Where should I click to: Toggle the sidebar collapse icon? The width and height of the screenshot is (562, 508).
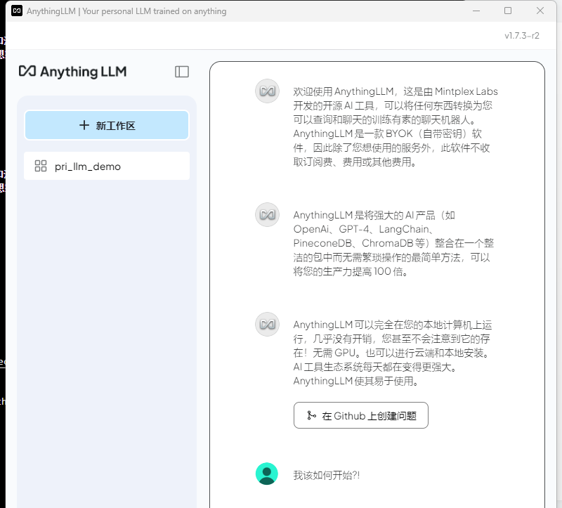(182, 72)
